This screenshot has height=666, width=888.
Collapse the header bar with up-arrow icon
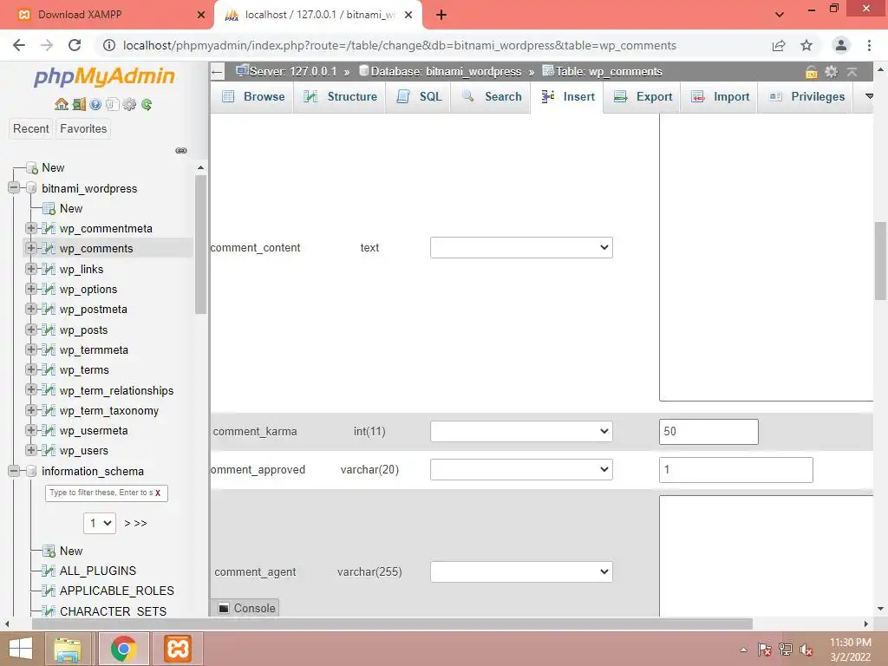(852, 71)
